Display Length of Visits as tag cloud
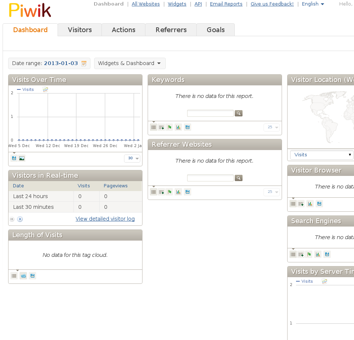 (23, 276)
